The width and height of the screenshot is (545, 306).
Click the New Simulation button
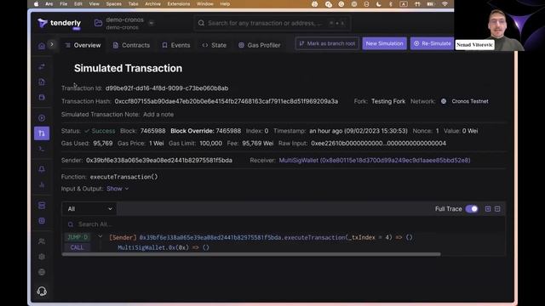point(384,43)
